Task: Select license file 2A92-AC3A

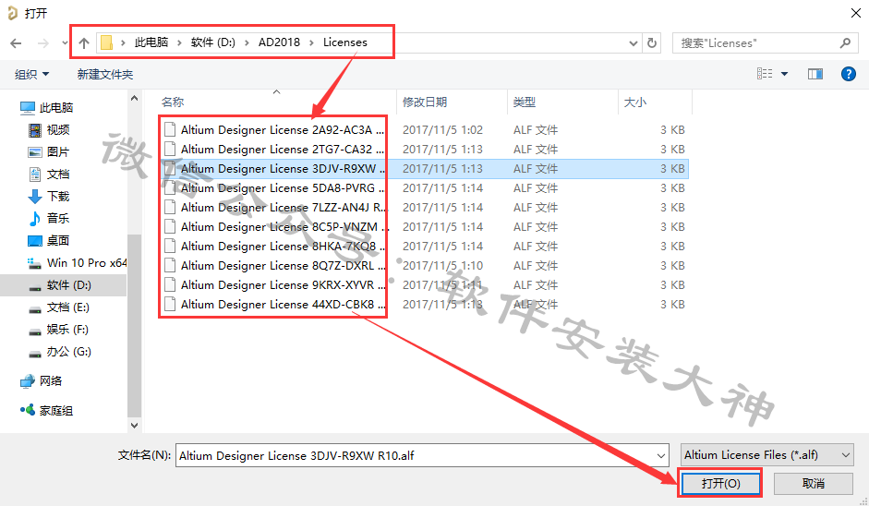Action: (x=425, y=129)
